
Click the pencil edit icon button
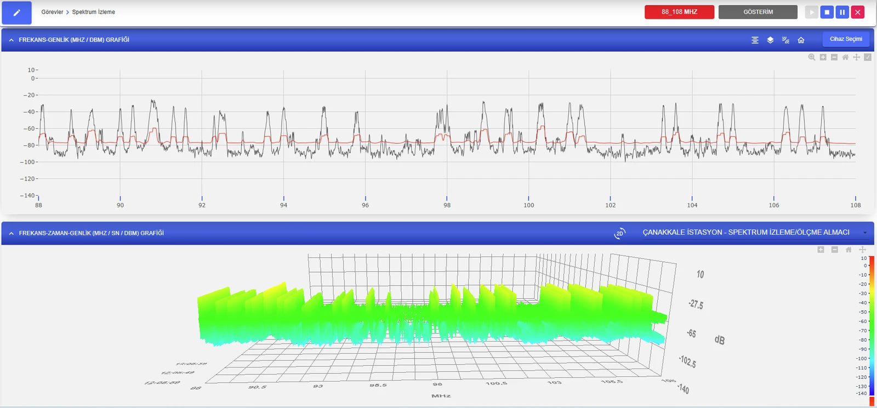click(16, 13)
